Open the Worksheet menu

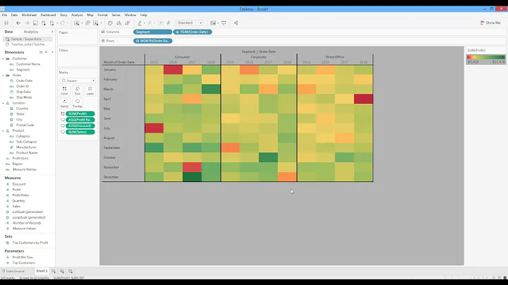point(29,15)
